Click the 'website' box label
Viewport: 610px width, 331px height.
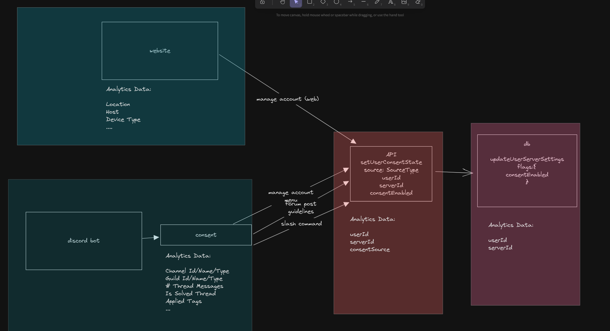pyautogui.click(x=160, y=51)
